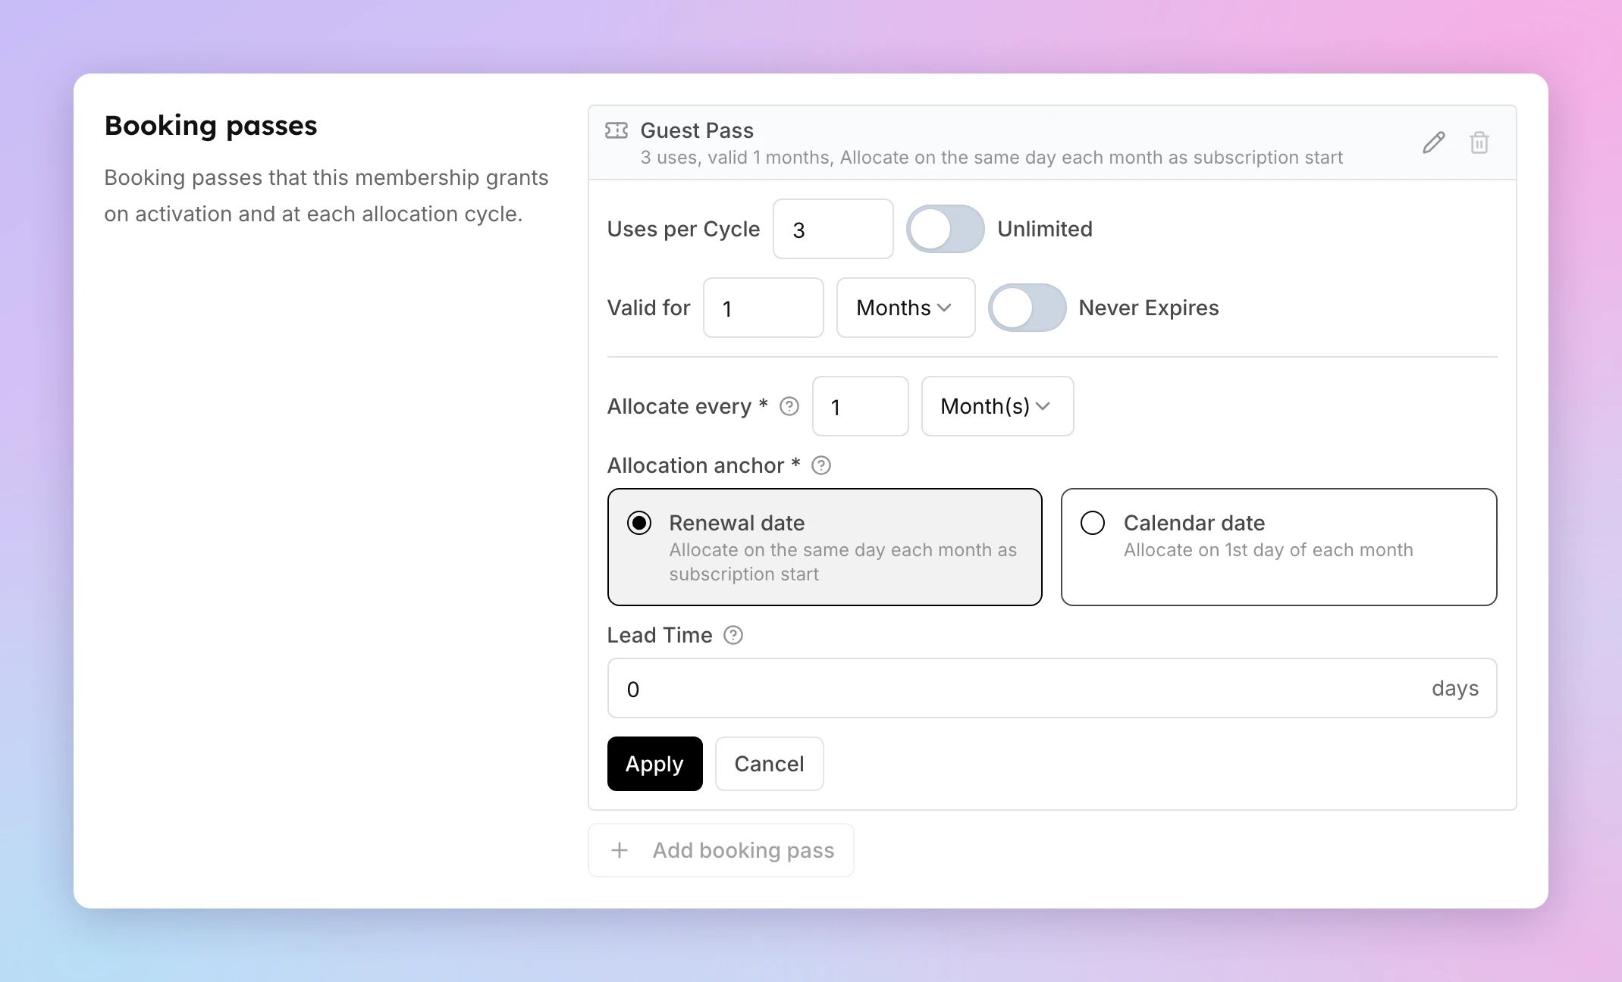Open help tooltip for Lead Time
The height and width of the screenshot is (982, 1622).
[733, 635]
